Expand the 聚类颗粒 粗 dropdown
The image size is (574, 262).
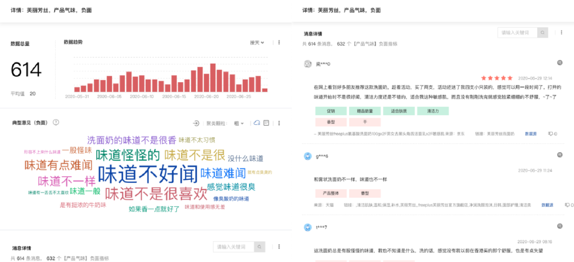point(239,123)
